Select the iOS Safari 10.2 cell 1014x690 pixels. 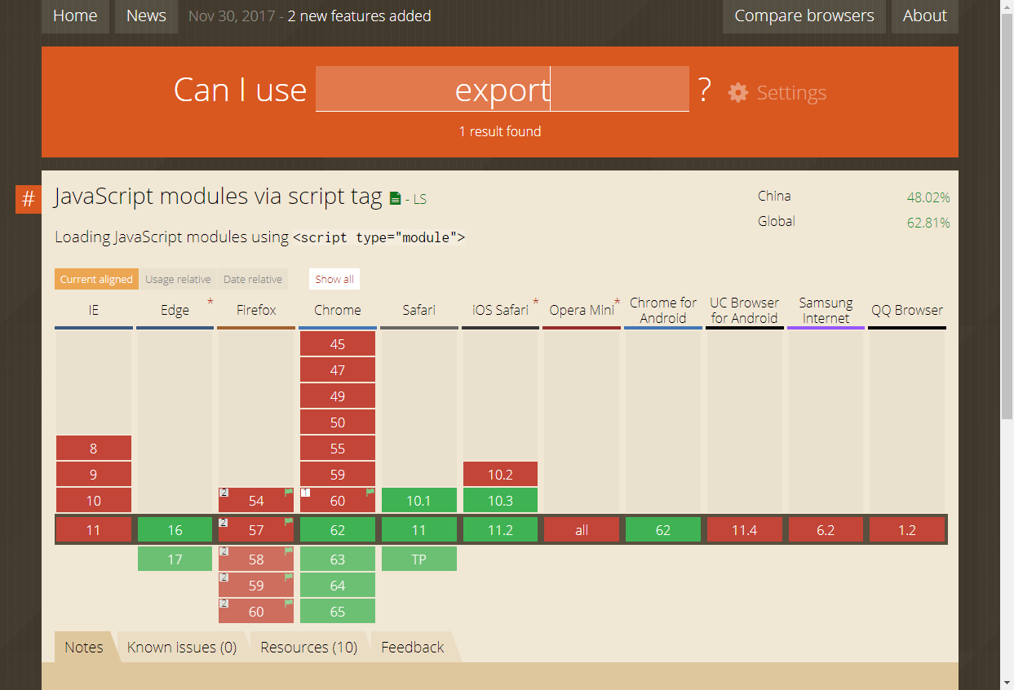coord(501,475)
